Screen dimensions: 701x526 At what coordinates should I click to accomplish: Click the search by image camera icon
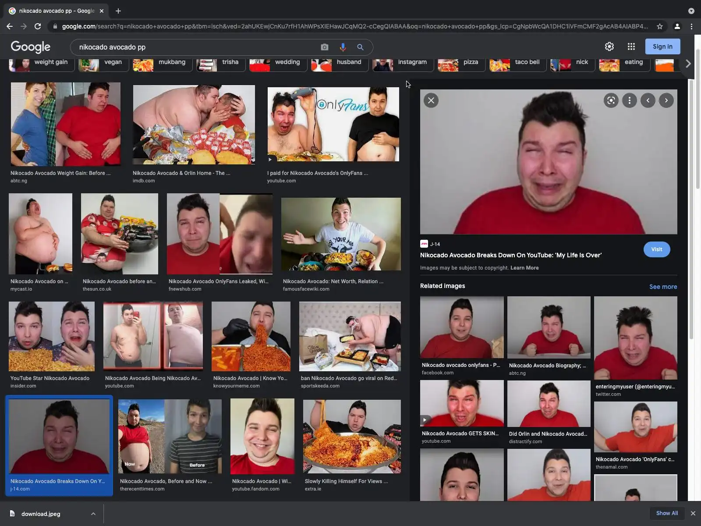325,47
